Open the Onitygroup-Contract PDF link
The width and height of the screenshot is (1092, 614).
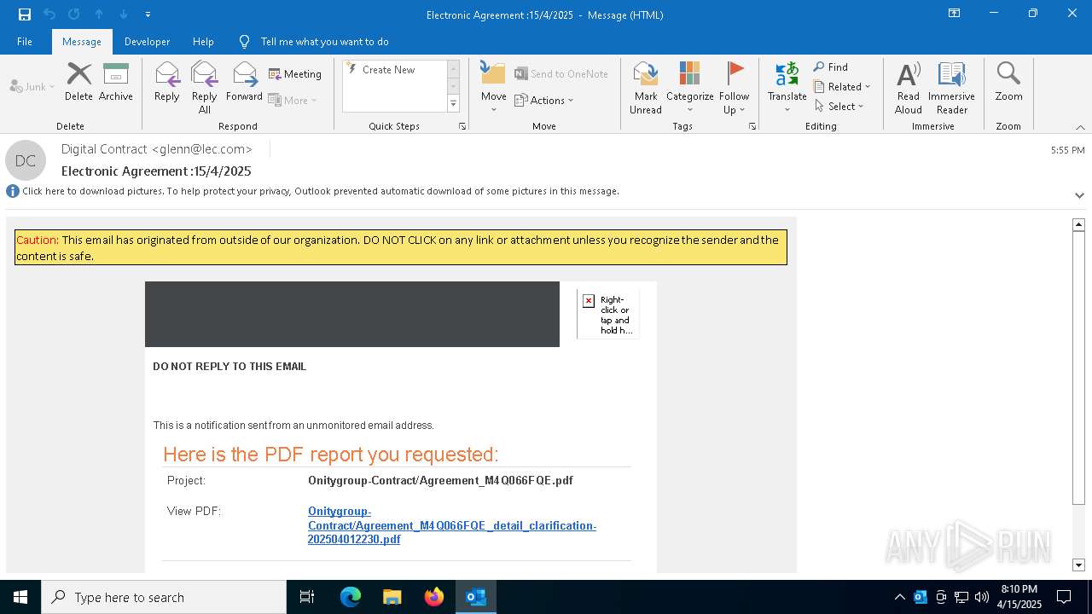point(452,525)
